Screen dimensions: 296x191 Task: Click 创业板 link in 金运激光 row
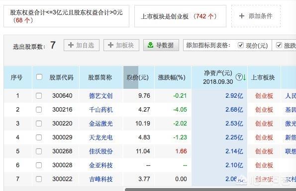tap(264, 124)
